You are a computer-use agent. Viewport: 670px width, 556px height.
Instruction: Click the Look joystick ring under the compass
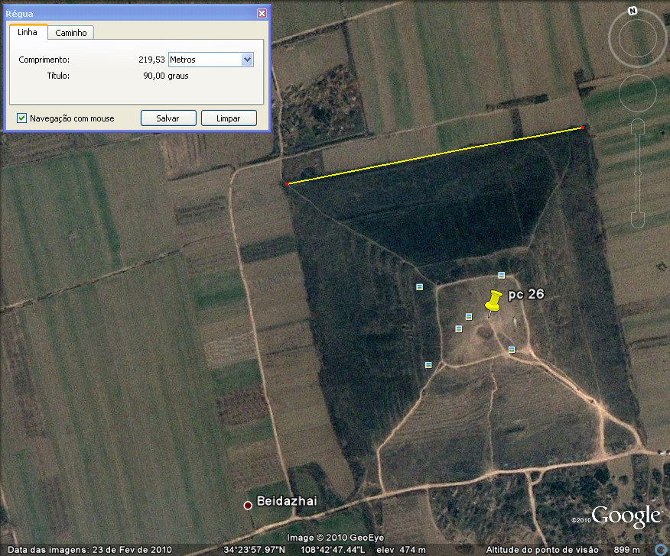[637, 40]
